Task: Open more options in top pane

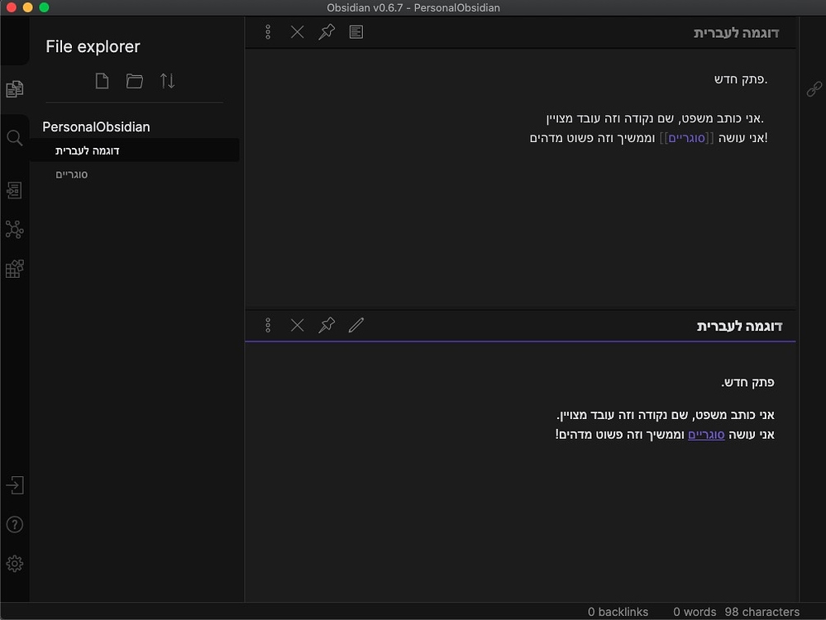Action: pos(268,32)
